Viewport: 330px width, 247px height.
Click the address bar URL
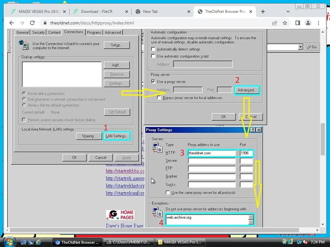tap(92, 23)
